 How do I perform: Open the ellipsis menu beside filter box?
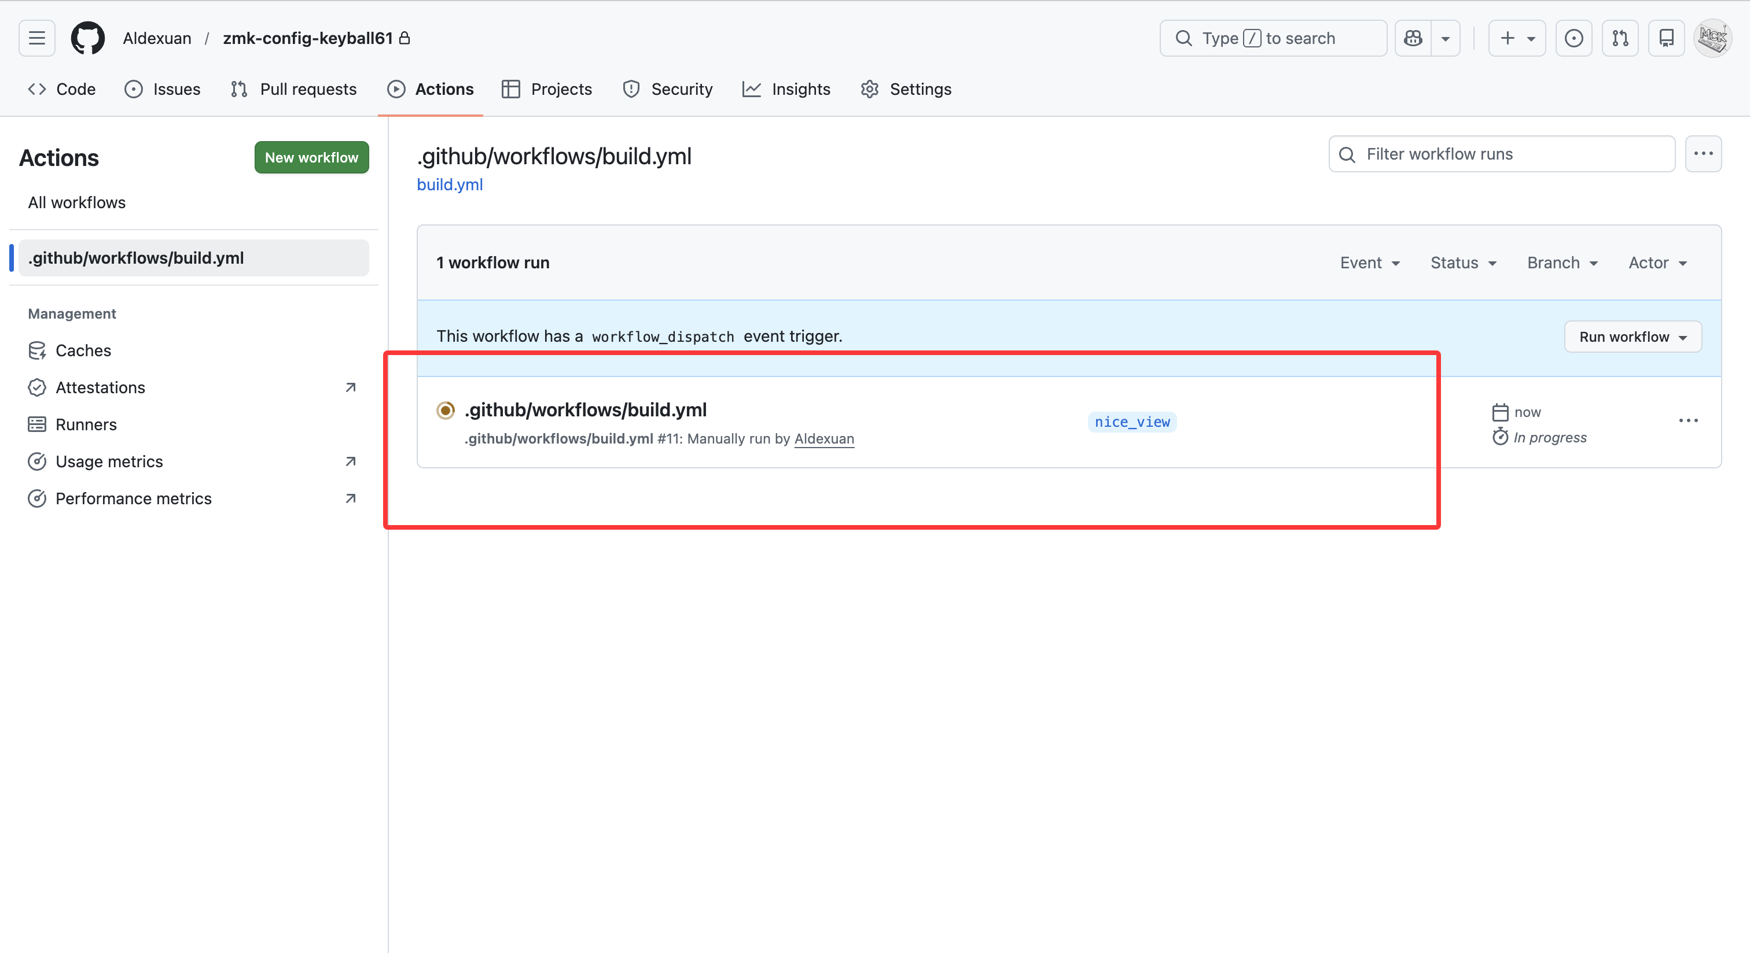tap(1703, 154)
